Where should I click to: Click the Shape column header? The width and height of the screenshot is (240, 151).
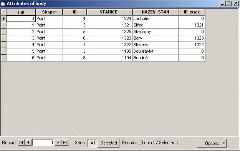[x=49, y=12]
